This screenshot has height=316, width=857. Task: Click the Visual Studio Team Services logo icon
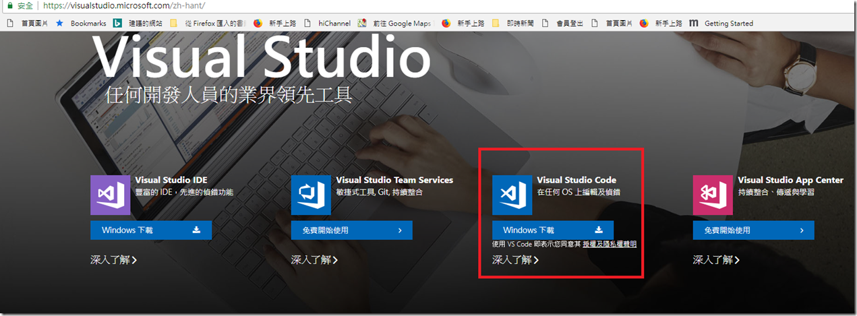(311, 195)
